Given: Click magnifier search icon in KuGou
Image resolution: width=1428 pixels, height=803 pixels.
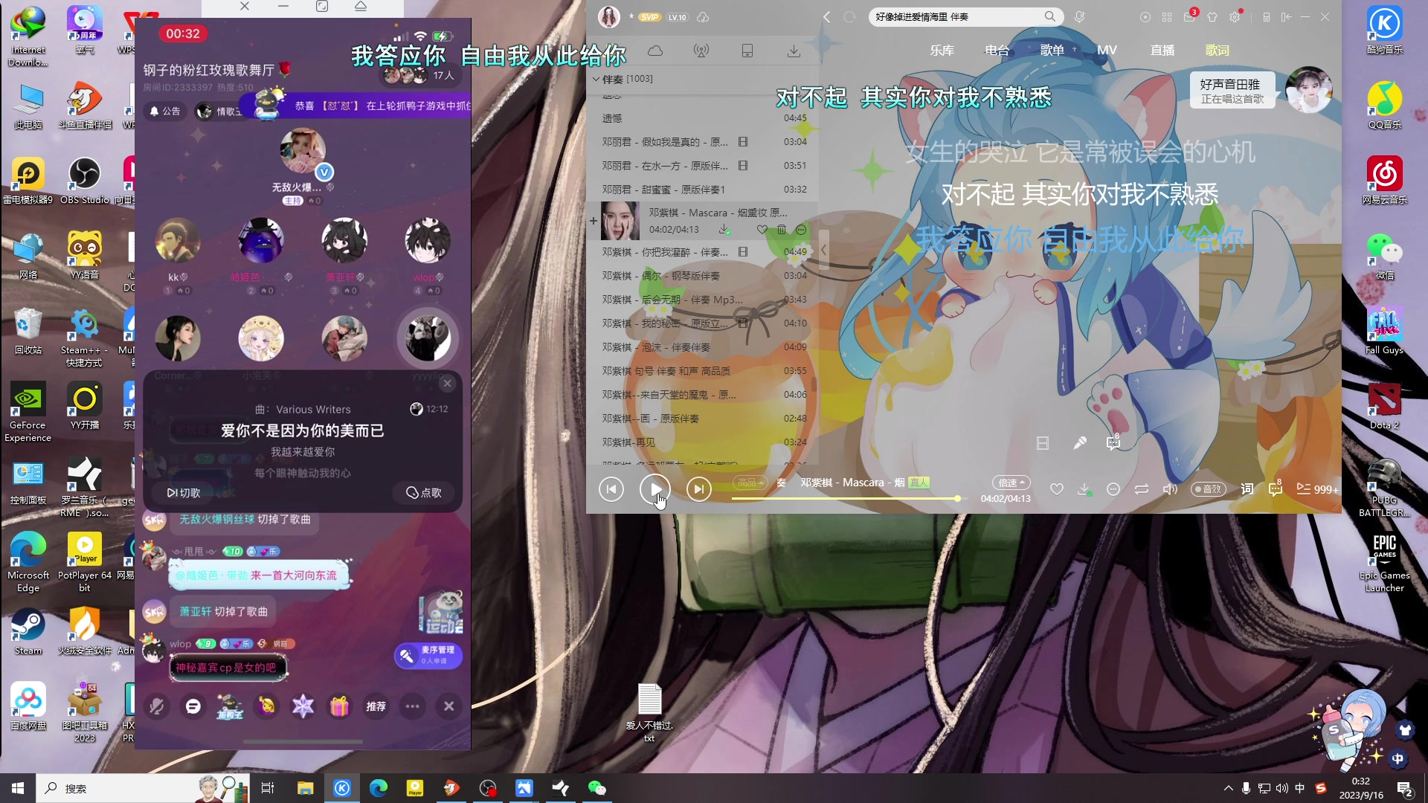Looking at the screenshot, I should pos(1049,16).
